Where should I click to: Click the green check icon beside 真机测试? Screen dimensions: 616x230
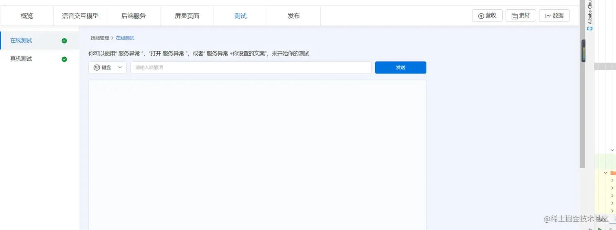pos(64,59)
